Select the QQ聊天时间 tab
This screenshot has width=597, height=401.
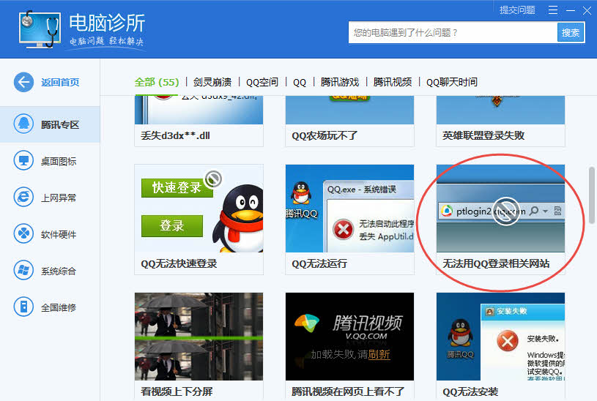452,82
